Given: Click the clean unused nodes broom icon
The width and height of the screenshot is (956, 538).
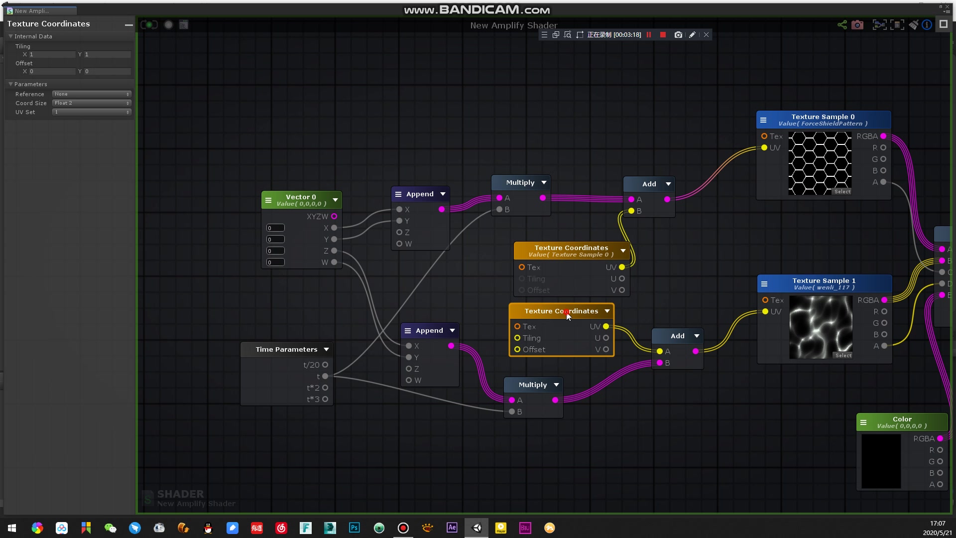Looking at the screenshot, I should [913, 25].
